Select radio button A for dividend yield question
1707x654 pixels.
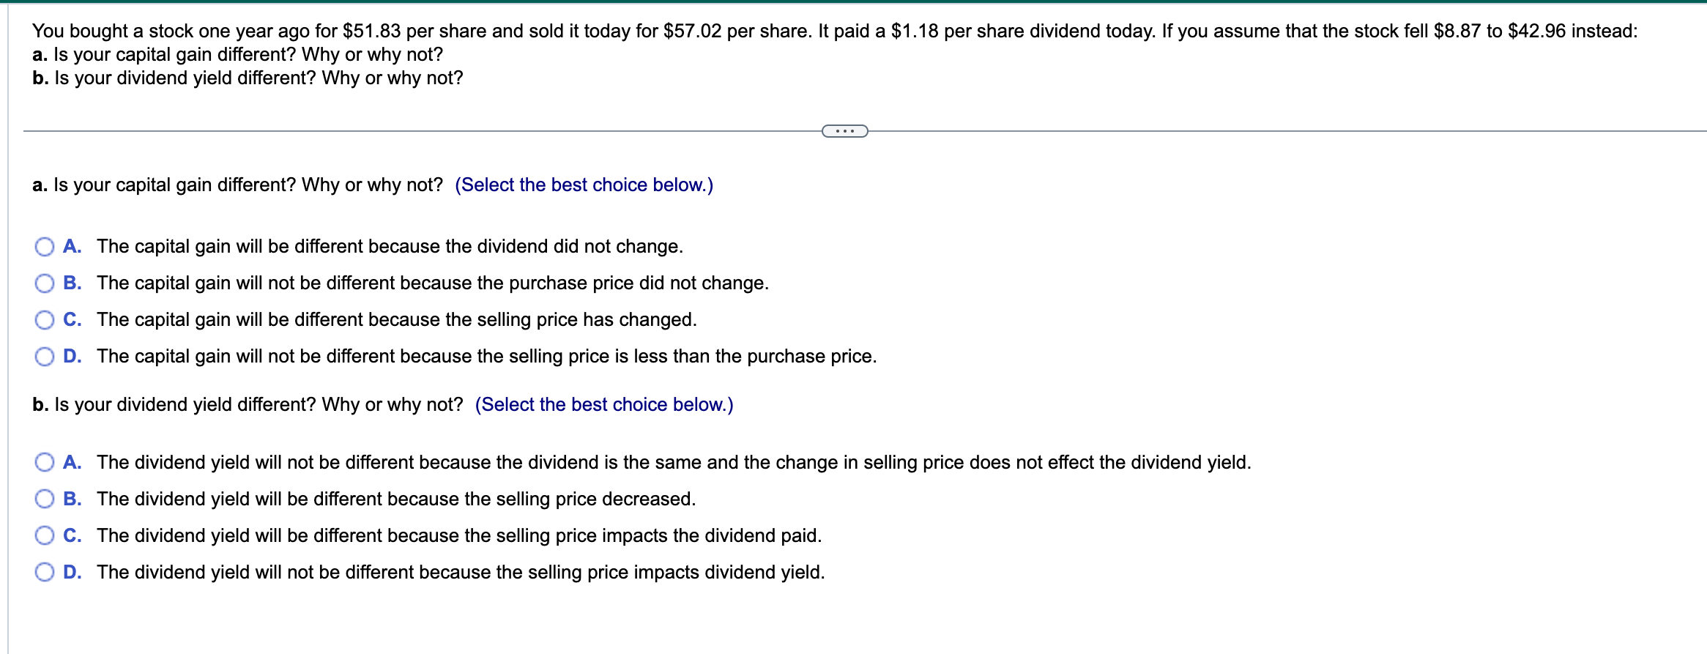(x=45, y=462)
